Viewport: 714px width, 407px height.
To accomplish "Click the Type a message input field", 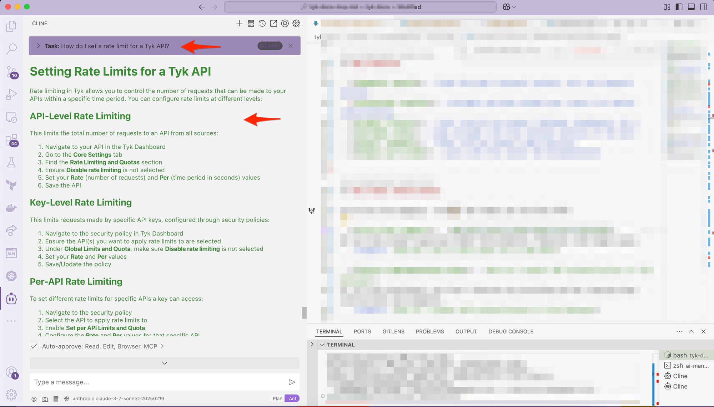I will [x=157, y=382].
